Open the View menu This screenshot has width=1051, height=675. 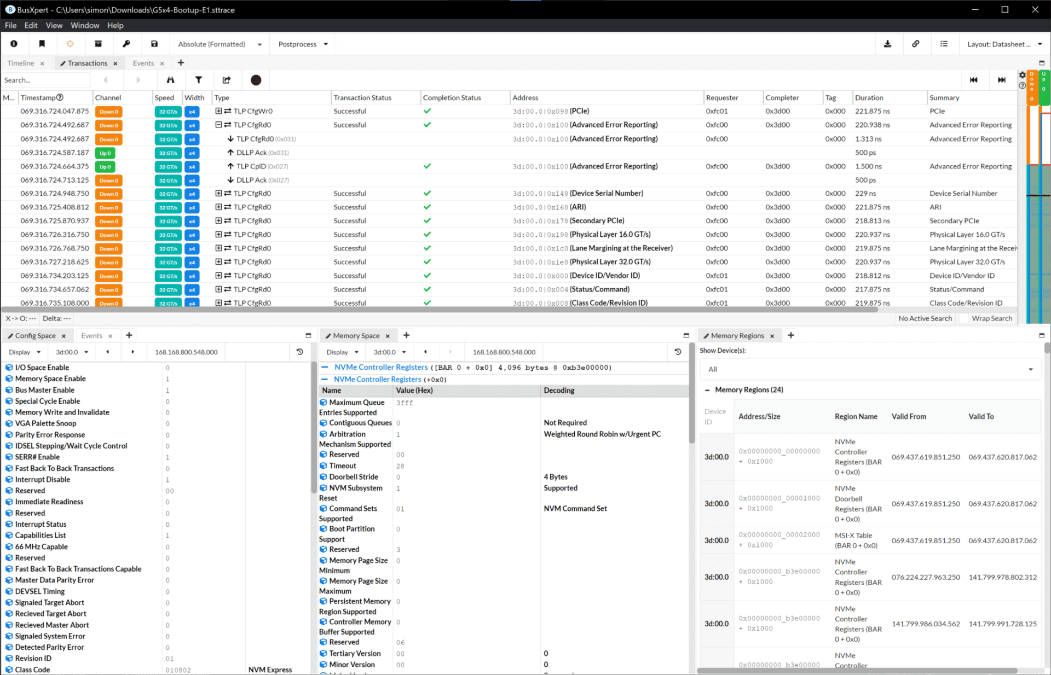tap(54, 25)
